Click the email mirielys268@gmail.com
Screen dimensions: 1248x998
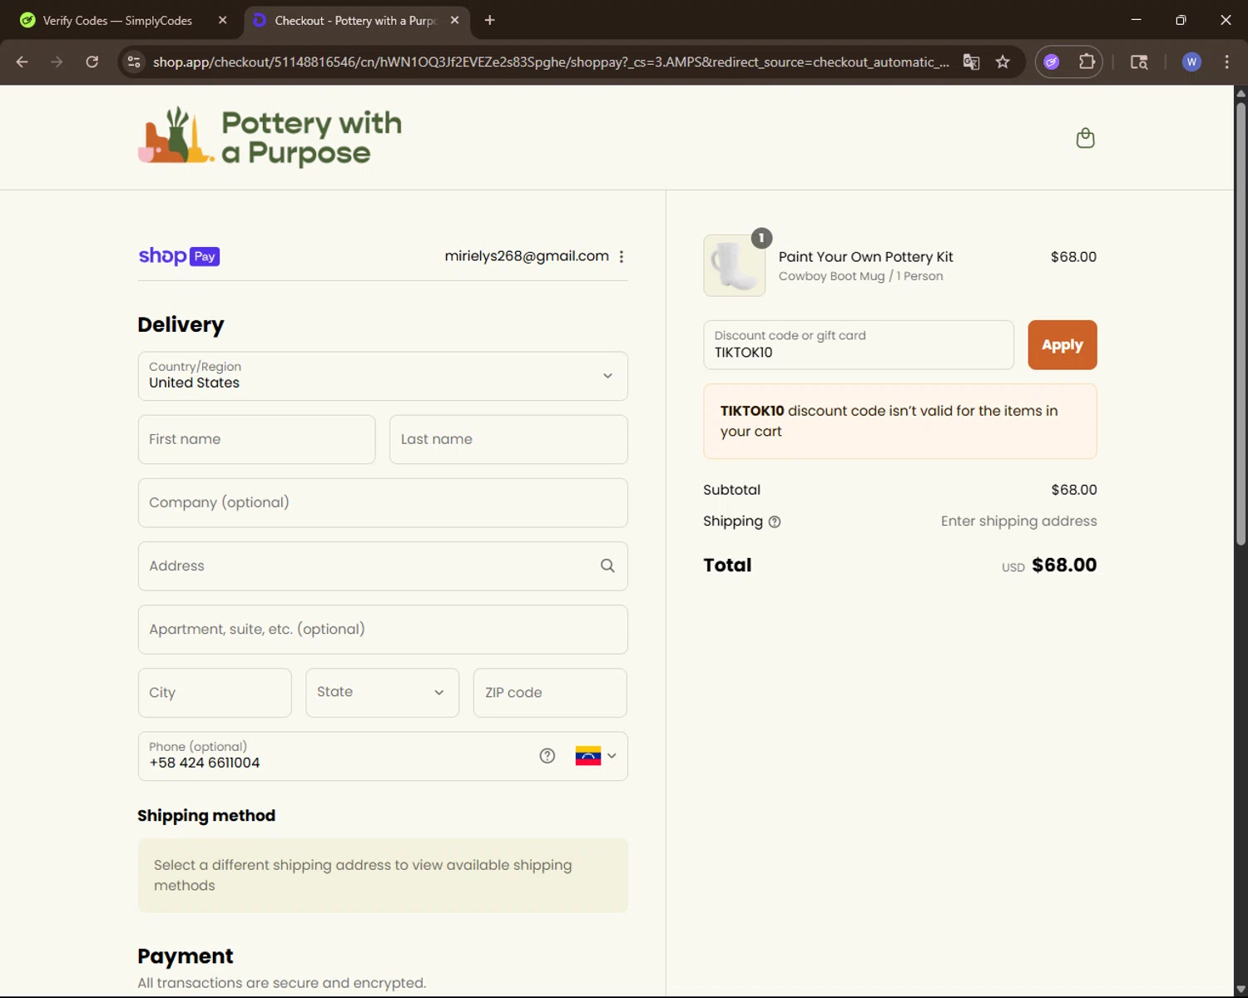point(527,256)
